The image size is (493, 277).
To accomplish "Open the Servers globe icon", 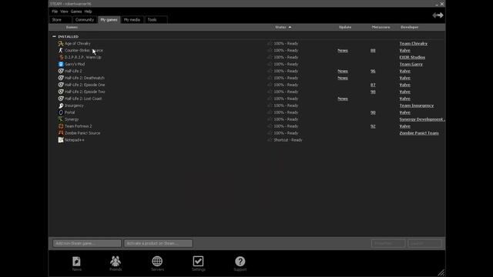I will coord(157,262).
